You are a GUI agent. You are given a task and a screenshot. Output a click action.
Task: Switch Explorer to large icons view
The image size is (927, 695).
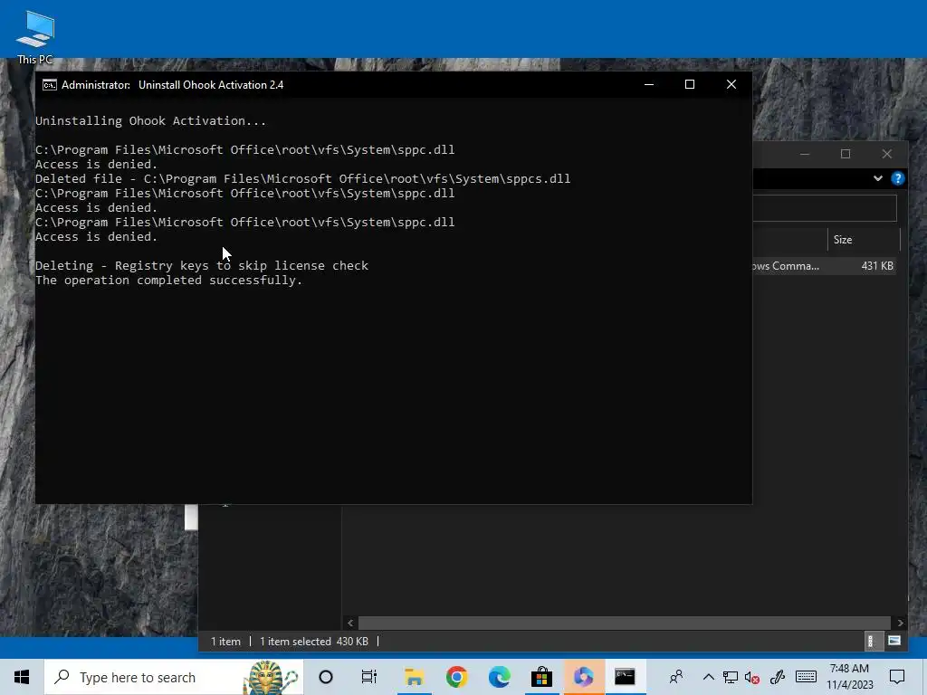pyautogui.click(x=894, y=642)
